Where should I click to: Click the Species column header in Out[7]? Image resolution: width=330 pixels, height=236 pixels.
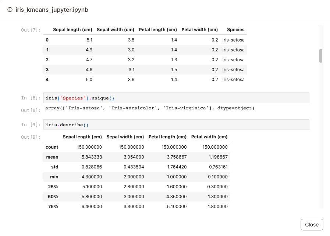pos(236,30)
